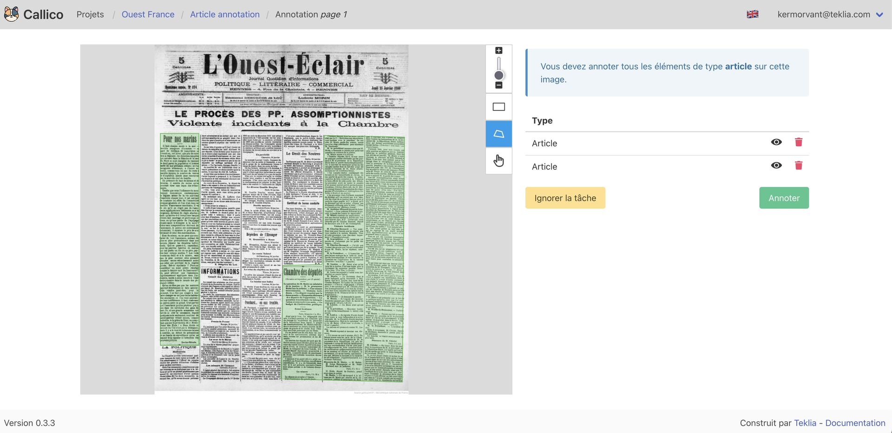Click the Callico cat logo
892x433 pixels.
[x=11, y=14]
